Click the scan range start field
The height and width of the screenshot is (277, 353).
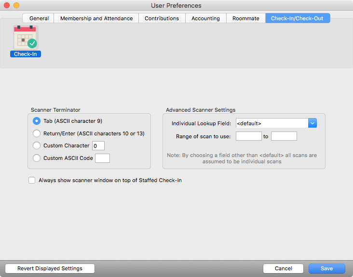pyautogui.click(x=248, y=136)
